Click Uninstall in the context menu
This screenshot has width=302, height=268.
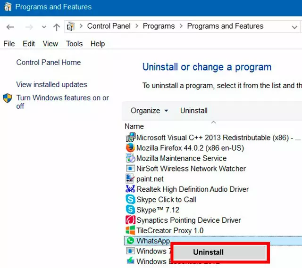[220, 252]
